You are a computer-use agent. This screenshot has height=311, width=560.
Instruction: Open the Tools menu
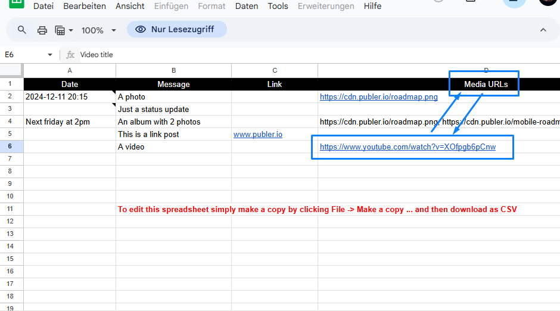tap(278, 6)
